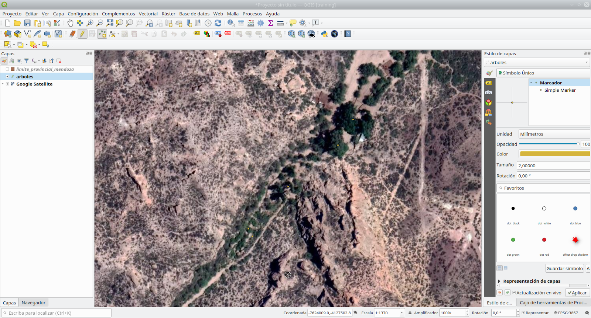This screenshot has width=591, height=318.
Task: Click the yellow Color swatch
Action: click(x=554, y=154)
